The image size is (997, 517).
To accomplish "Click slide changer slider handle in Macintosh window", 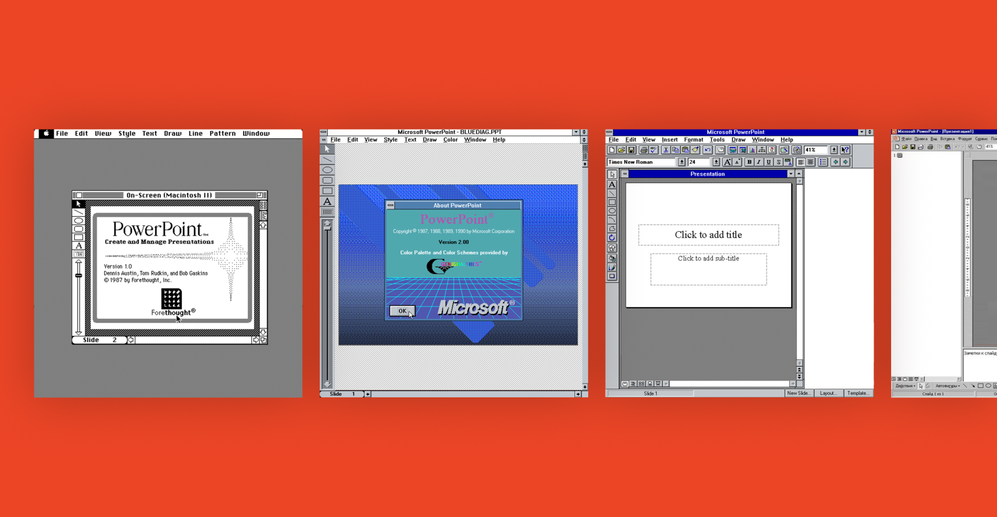I will (79, 275).
